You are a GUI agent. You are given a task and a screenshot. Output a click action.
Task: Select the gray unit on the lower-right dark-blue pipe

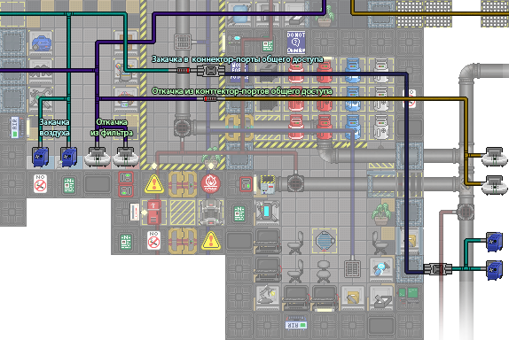tap(437, 268)
